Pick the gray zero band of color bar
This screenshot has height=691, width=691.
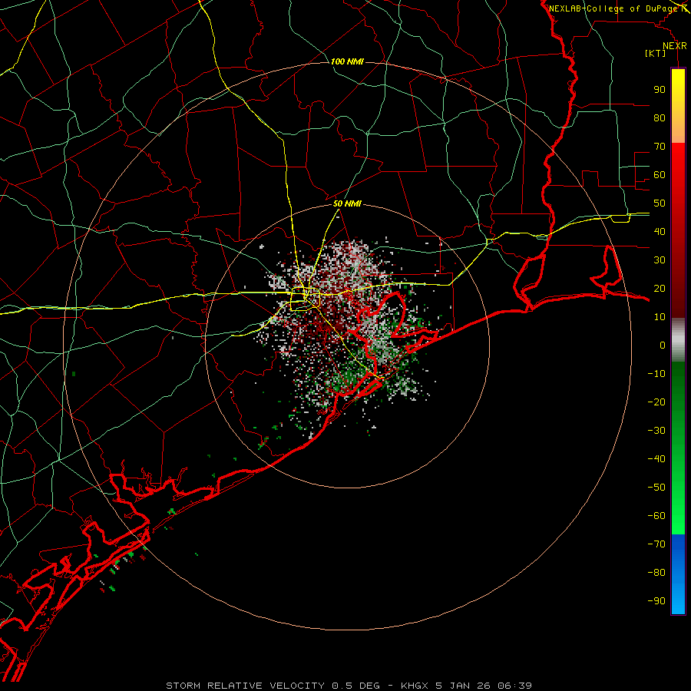(x=678, y=339)
